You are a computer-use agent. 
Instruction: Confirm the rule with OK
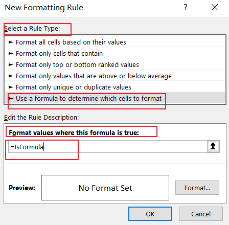click(x=150, y=214)
